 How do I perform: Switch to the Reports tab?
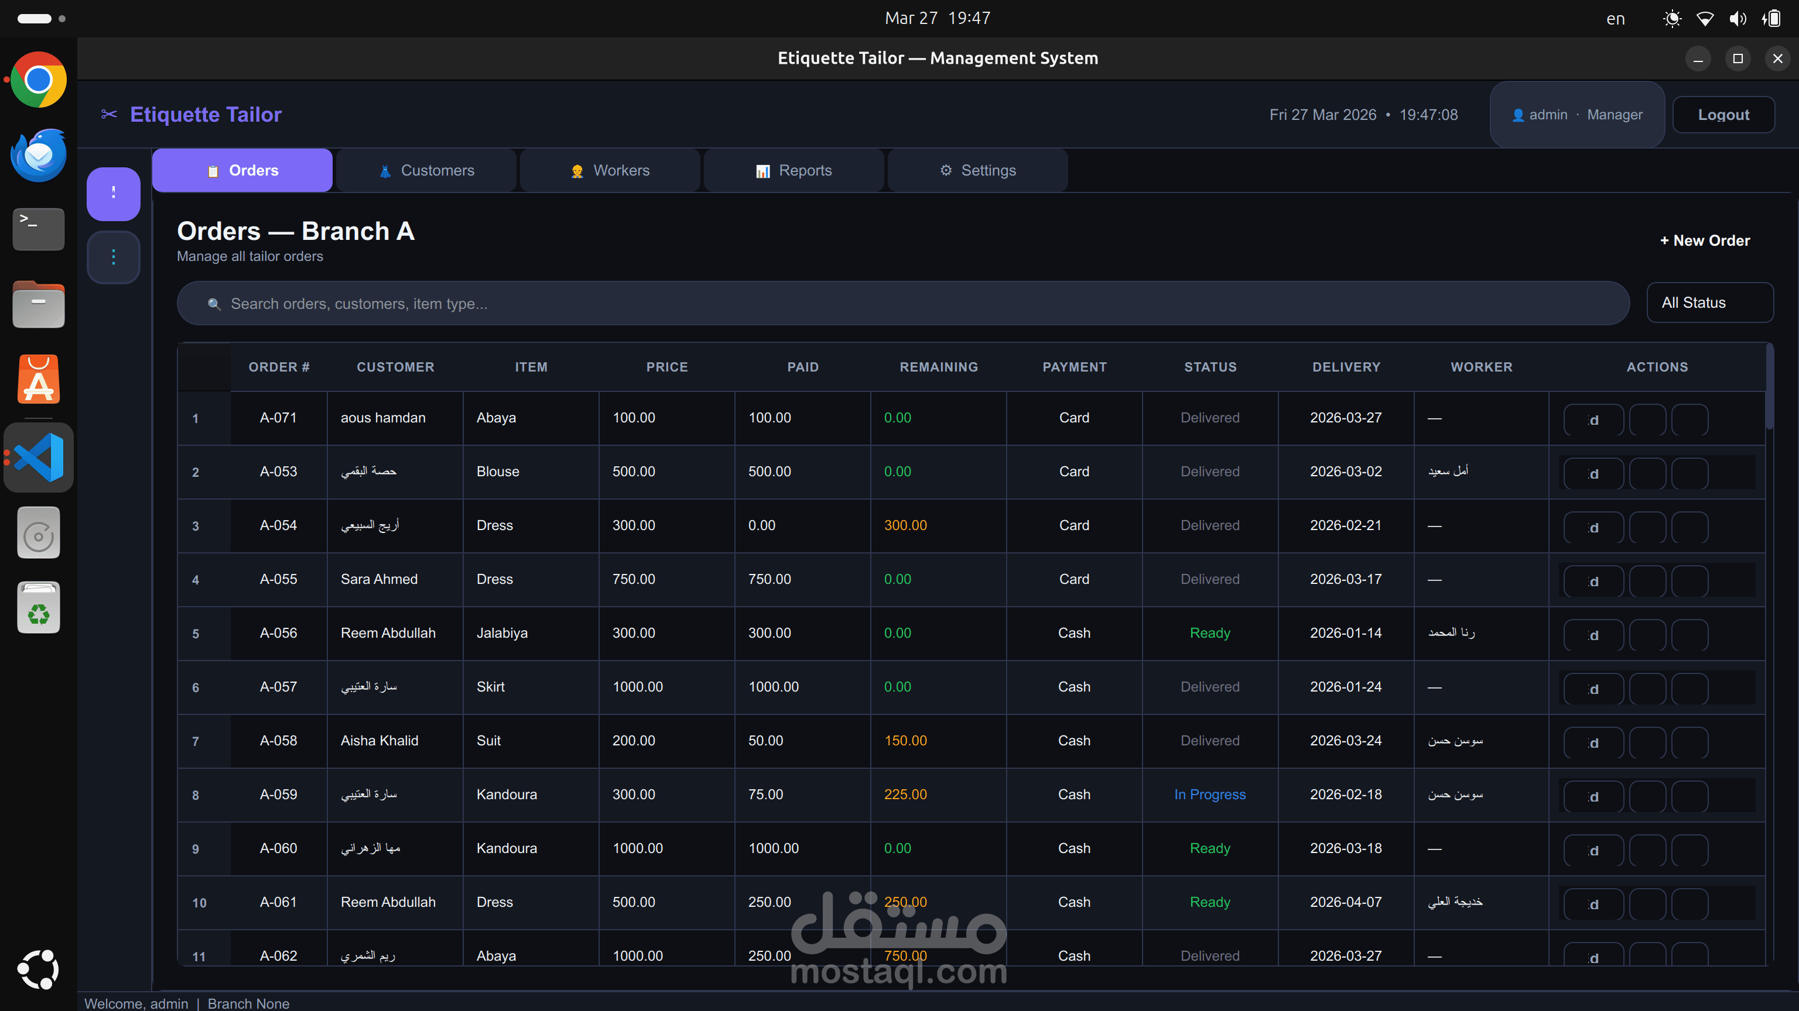[794, 170]
